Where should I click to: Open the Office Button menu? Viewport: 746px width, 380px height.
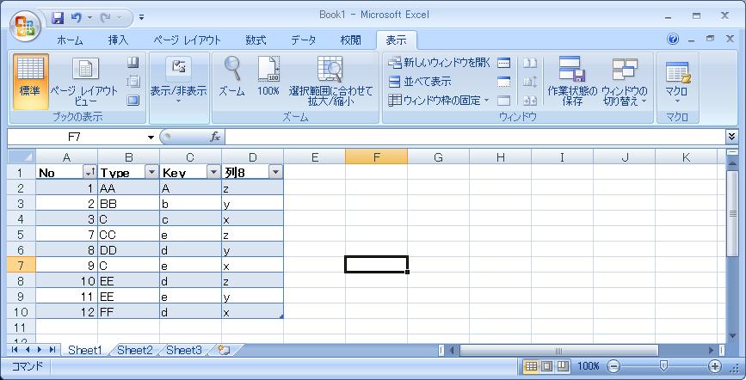pos(25,27)
